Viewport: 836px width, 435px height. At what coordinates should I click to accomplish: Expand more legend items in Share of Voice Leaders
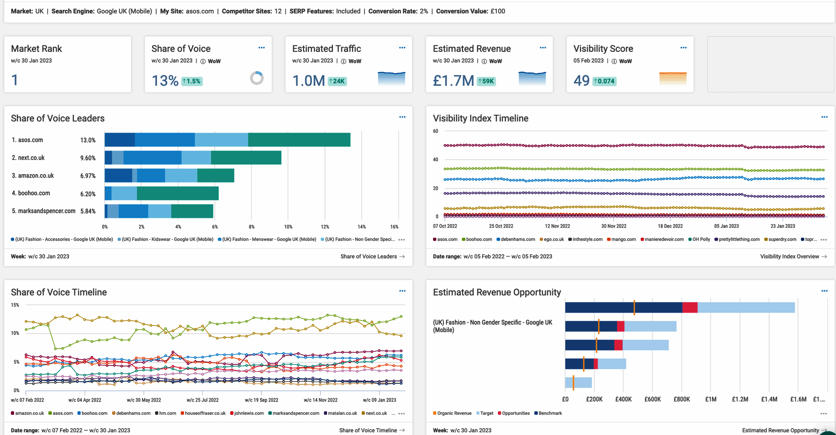pos(402,240)
